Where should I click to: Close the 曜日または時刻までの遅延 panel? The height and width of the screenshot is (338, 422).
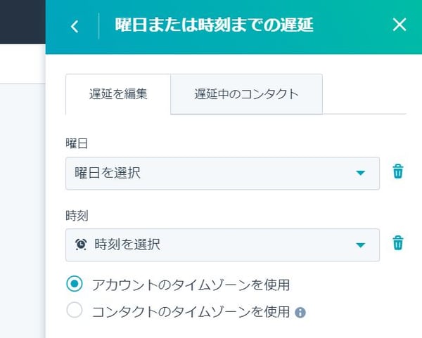tap(399, 25)
